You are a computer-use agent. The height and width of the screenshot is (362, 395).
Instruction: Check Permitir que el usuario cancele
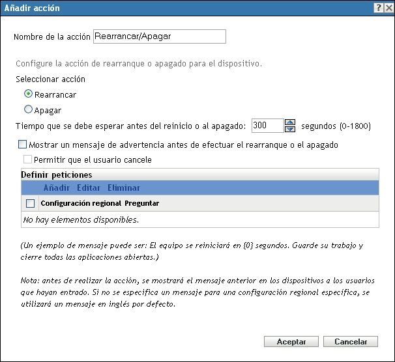[x=27, y=159]
